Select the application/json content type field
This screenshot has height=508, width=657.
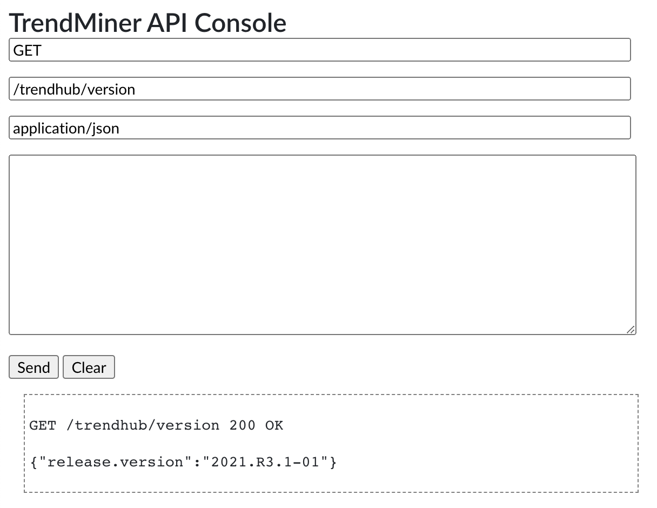(x=319, y=128)
